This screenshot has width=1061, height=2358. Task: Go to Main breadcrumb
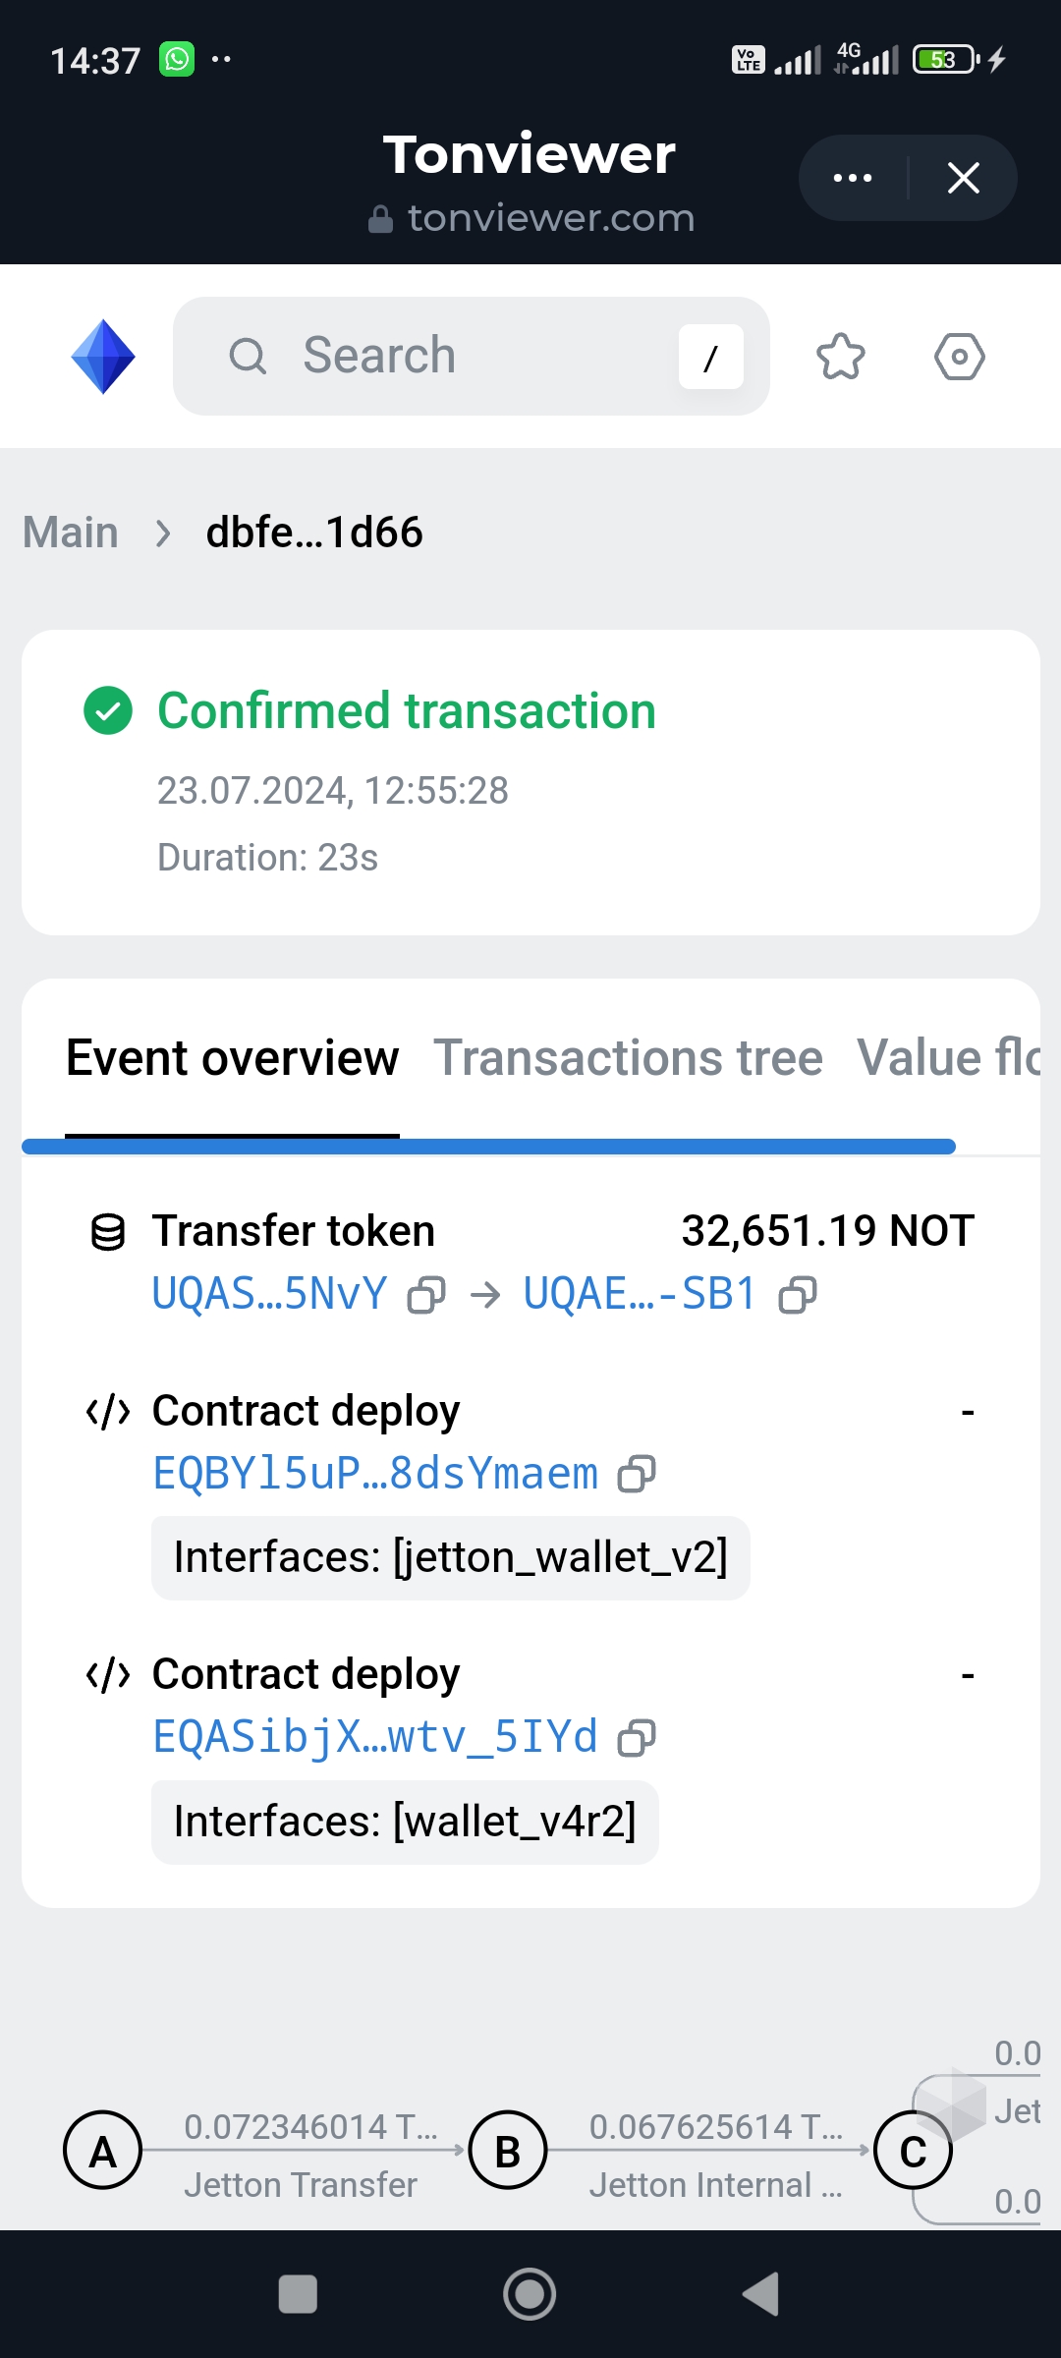click(x=71, y=533)
